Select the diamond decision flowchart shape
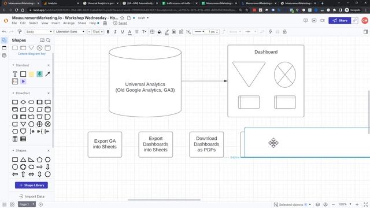Image resolution: width=370 pixels, height=208 pixels. tap(23, 102)
